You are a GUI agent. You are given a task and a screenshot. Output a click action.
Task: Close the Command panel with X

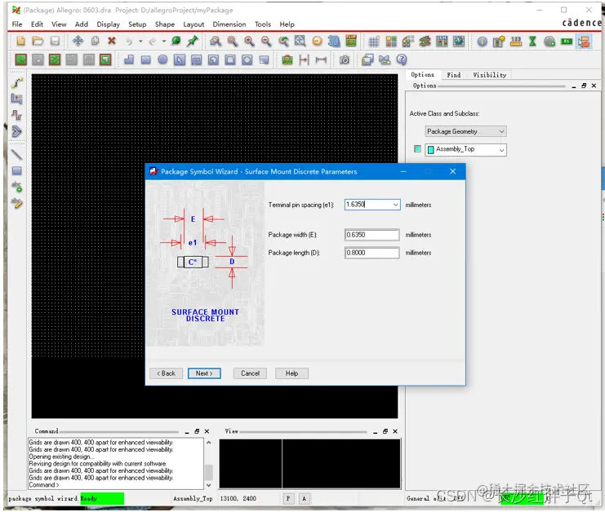pyautogui.click(x=207, y=431)
